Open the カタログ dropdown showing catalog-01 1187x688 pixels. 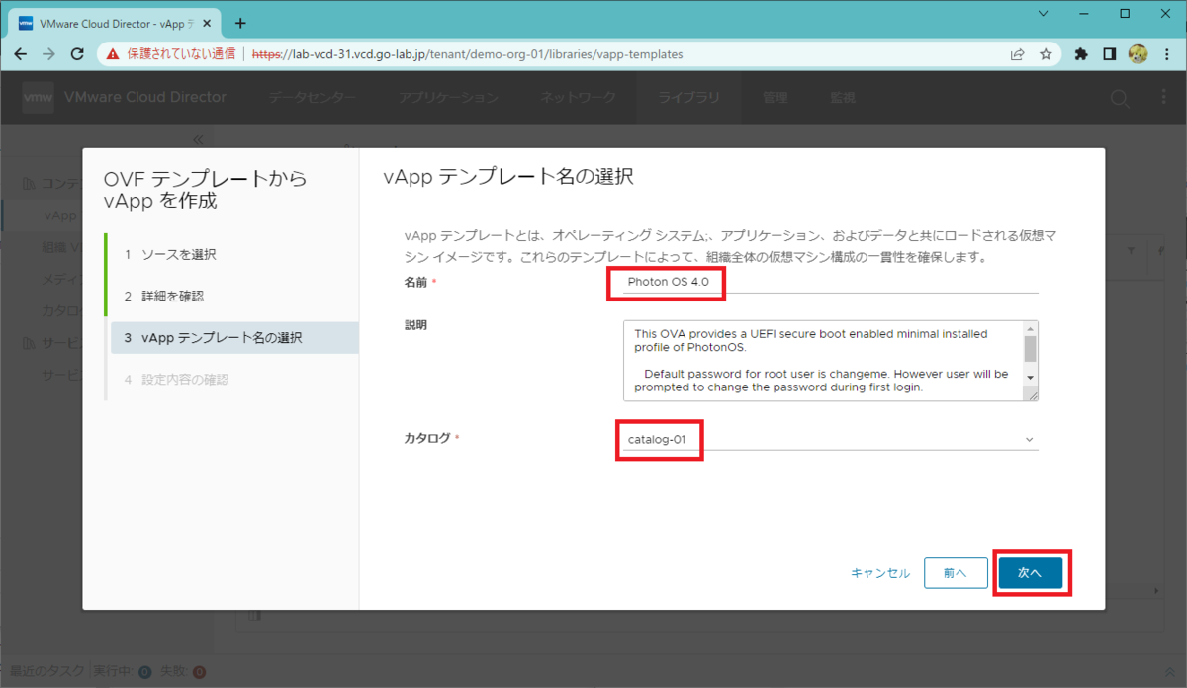(831, 438)
